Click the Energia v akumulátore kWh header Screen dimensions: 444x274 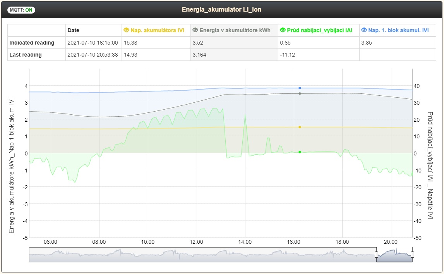(236, 30)
